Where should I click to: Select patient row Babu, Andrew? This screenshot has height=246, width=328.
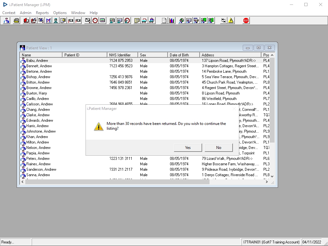pyautogui.click(x=145, y=61)
